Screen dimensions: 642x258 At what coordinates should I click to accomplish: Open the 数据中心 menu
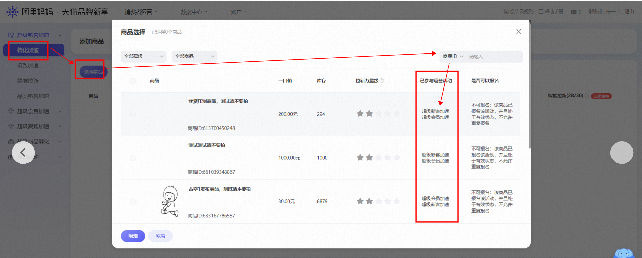coord(194,12)
